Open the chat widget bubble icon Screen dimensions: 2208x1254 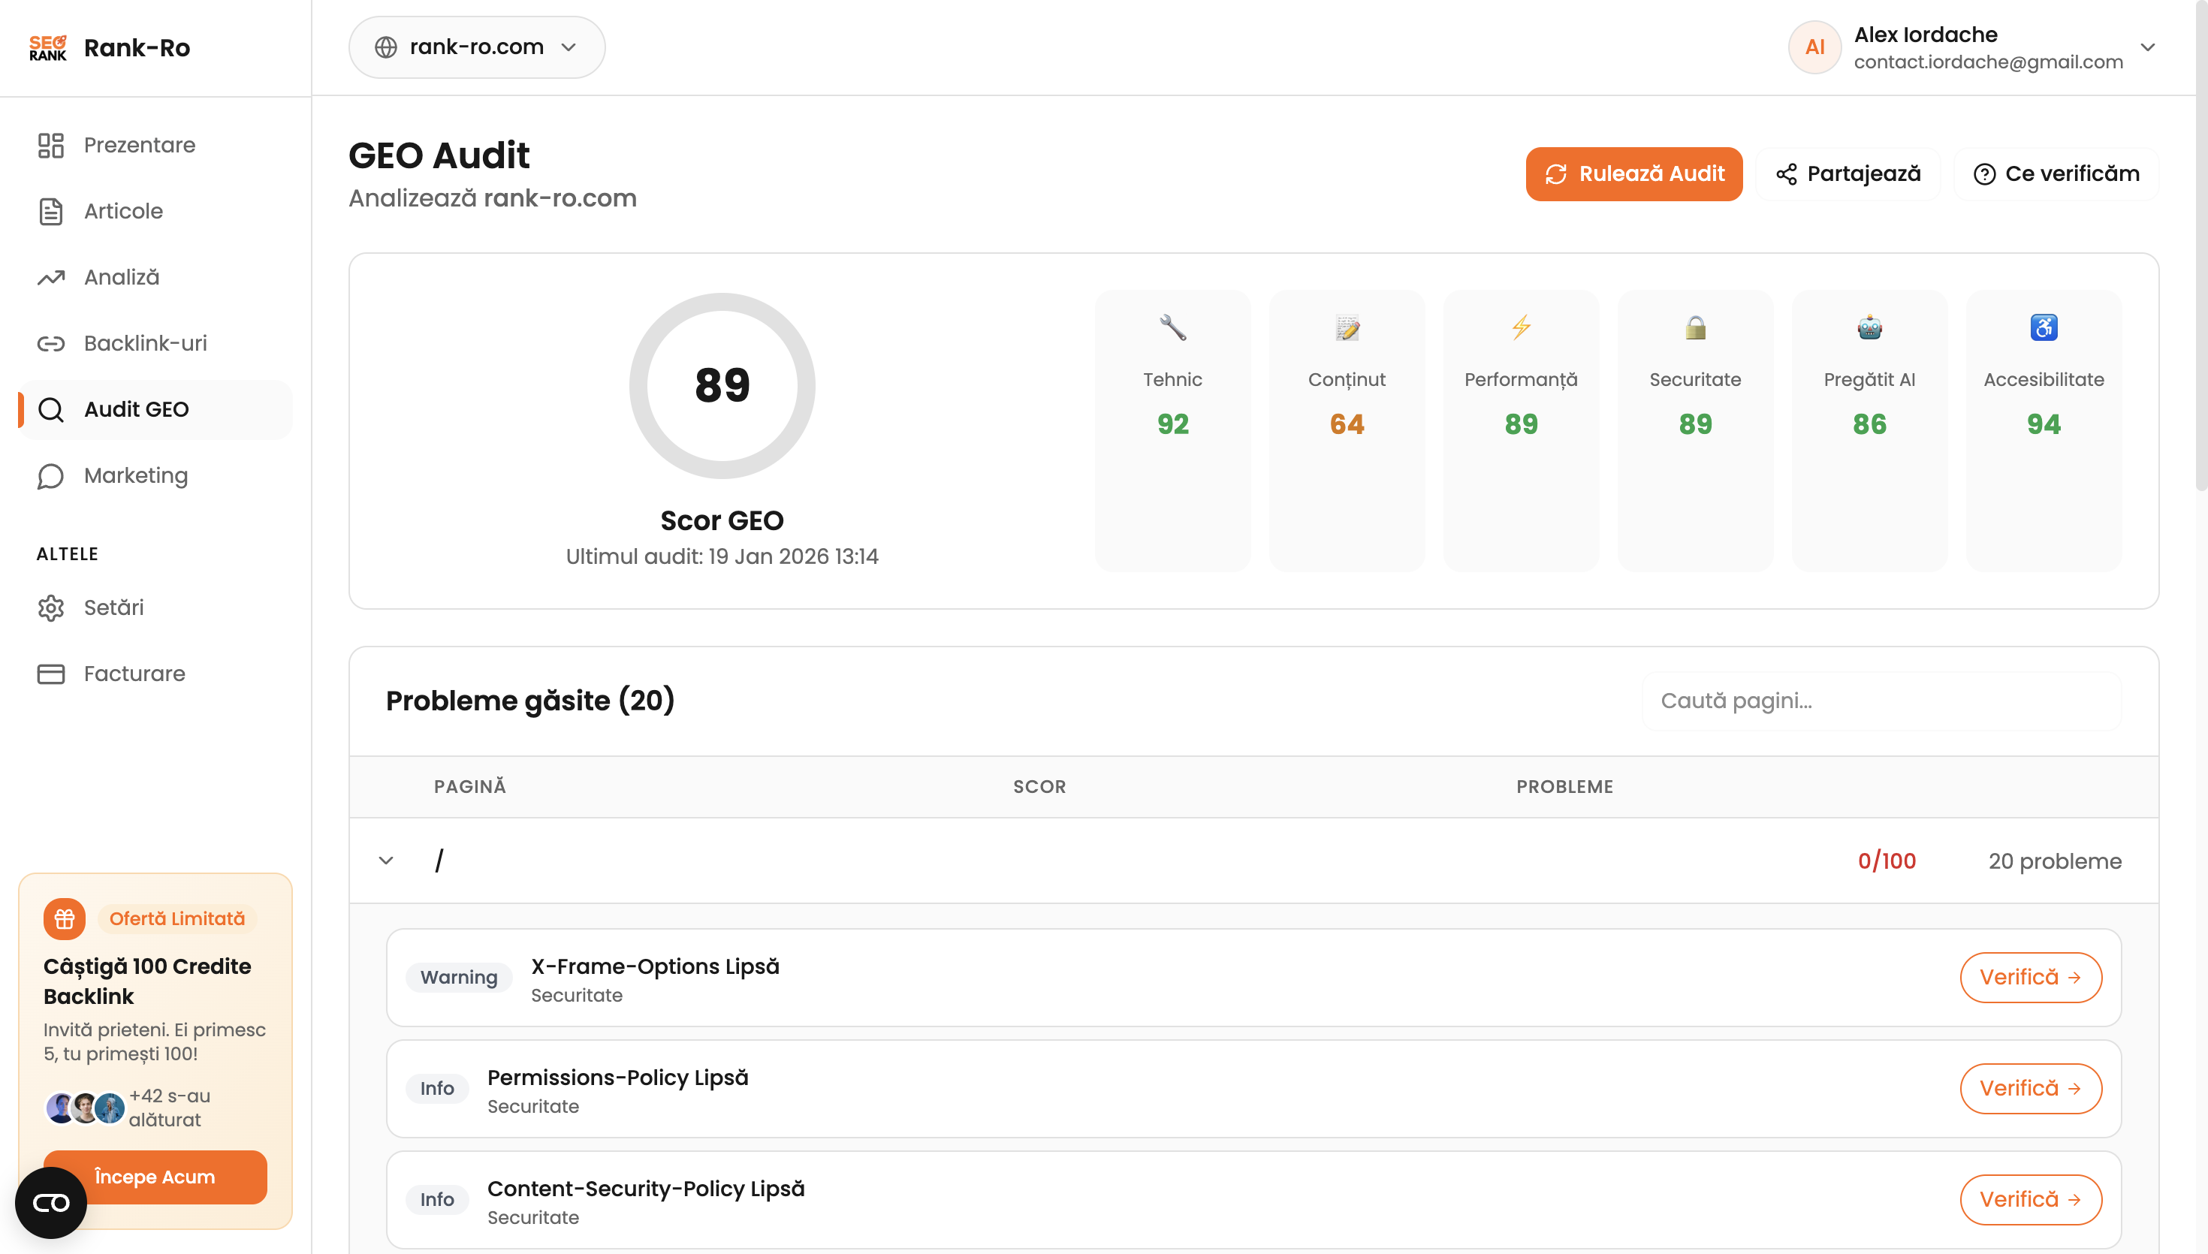tap(51, 1202)
